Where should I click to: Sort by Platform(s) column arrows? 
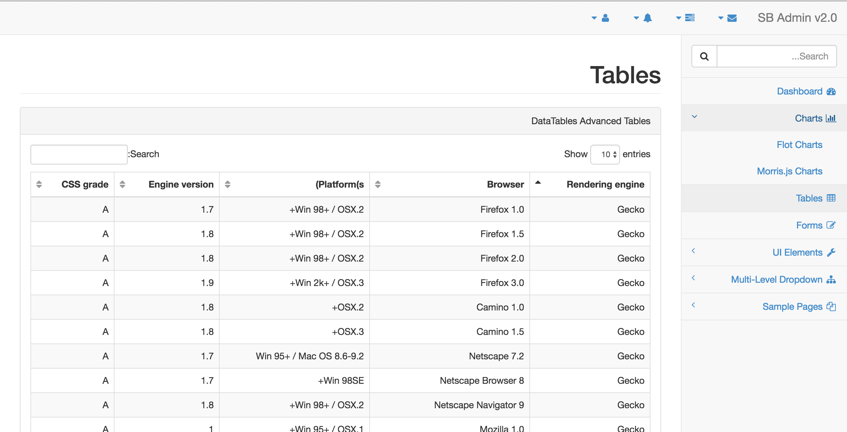point(228,184)
